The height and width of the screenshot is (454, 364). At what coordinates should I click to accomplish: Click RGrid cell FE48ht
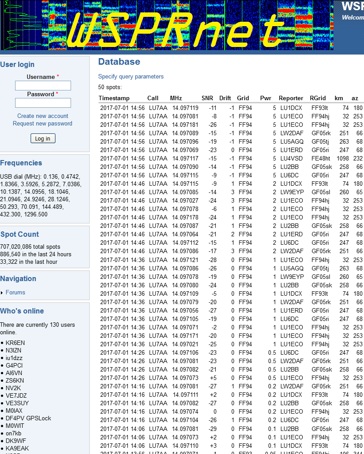[321, 158]
